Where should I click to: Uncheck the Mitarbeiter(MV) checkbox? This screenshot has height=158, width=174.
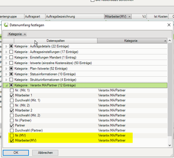pyautogui.click(x=12, y=141)
